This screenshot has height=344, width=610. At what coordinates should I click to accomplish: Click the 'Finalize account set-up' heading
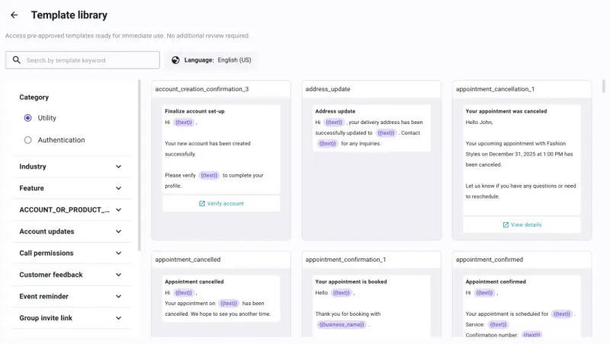[x=194, y=111]
